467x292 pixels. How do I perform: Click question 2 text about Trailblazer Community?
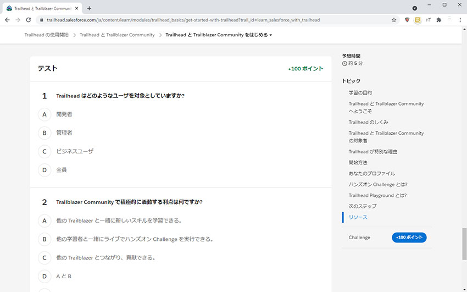coord(129,202)
